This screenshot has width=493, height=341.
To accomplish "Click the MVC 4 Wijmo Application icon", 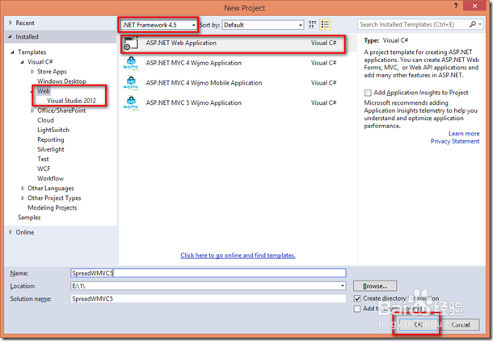I will (131, 63).
